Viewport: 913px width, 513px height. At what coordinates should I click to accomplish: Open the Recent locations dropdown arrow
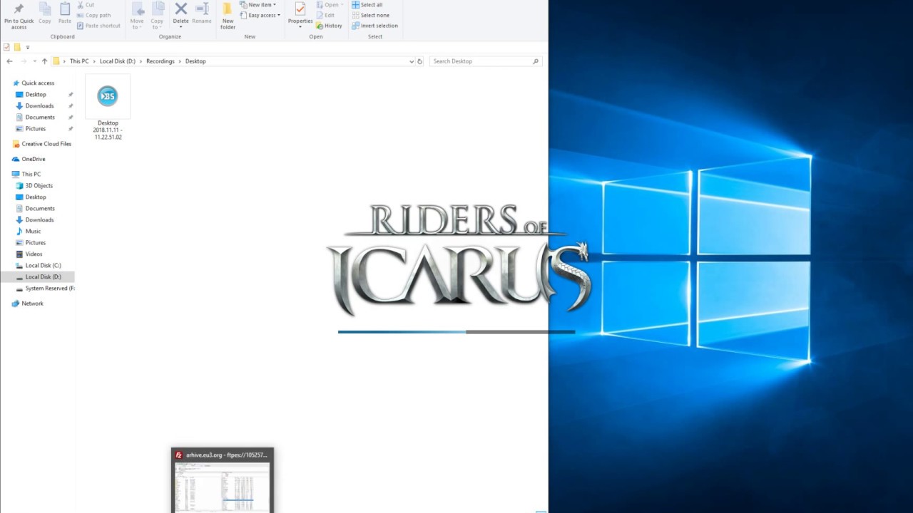coord(34,61)
